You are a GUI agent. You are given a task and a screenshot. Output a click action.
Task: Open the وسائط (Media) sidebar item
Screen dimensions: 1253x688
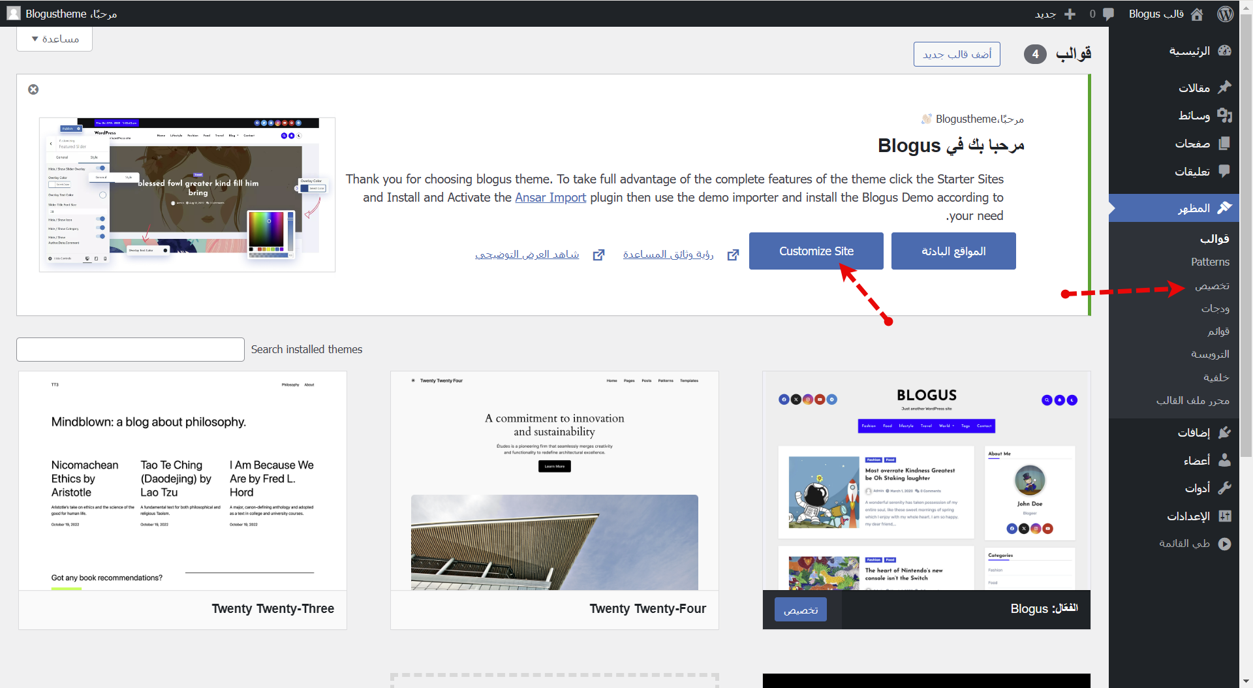1203,116
